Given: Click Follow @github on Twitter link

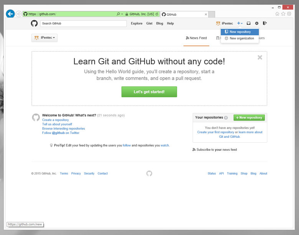Looking at the screenshot, I should click(x=61, y=133).
